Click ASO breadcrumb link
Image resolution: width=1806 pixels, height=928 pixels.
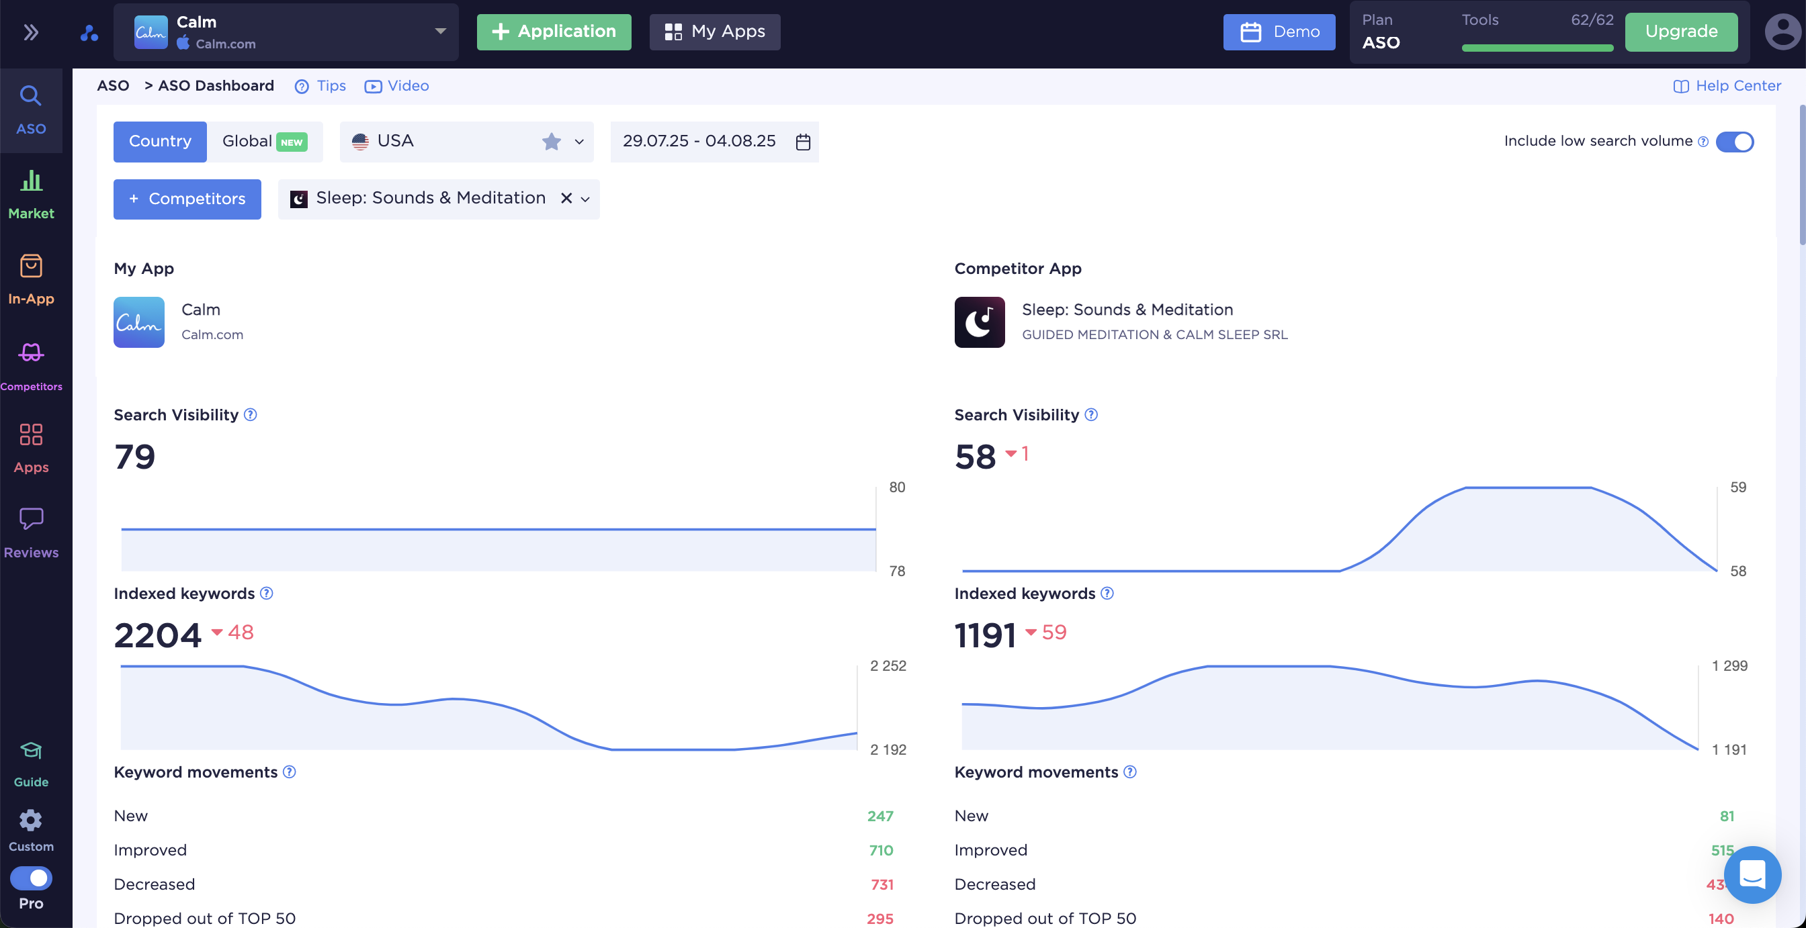pos(113,86)
